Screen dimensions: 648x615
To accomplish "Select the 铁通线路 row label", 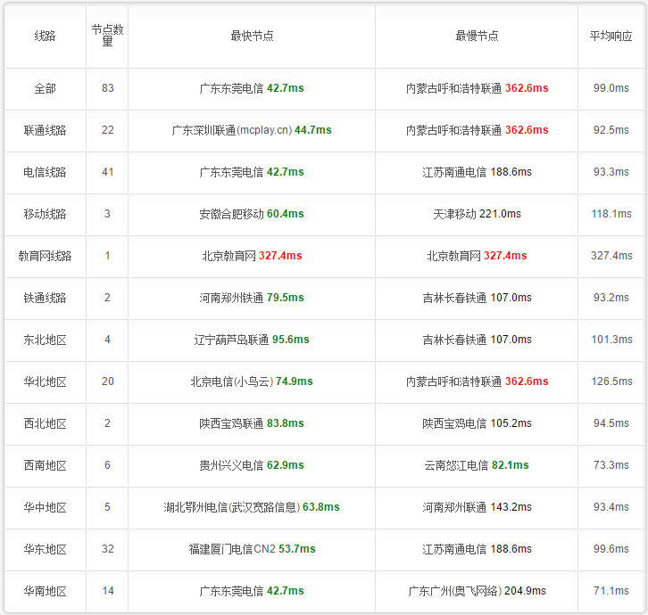I will 45,298.
